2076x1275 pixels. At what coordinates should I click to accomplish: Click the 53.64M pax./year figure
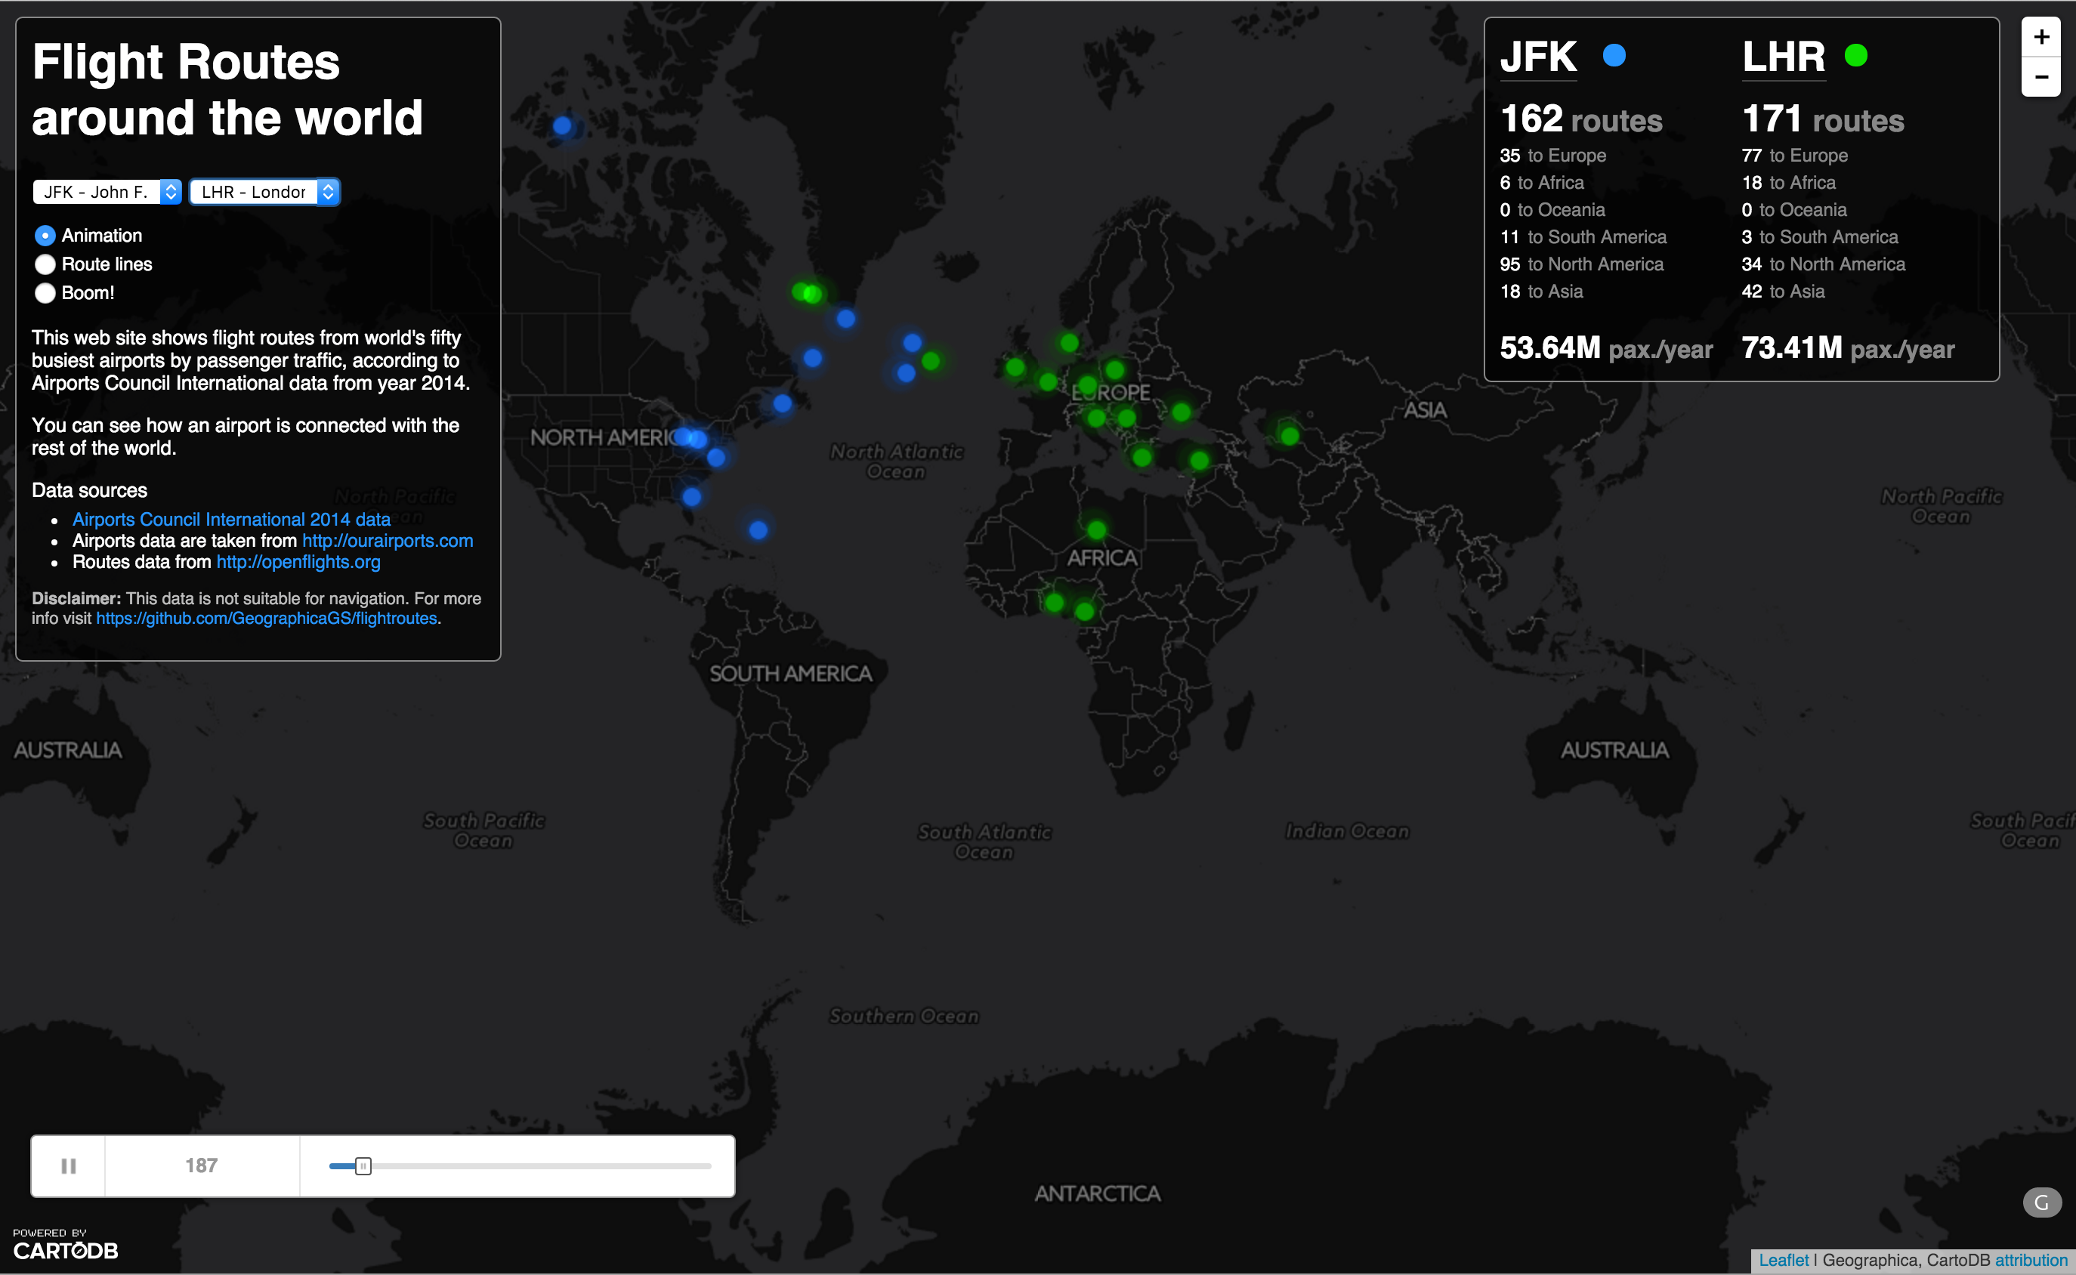point(1605,348)
